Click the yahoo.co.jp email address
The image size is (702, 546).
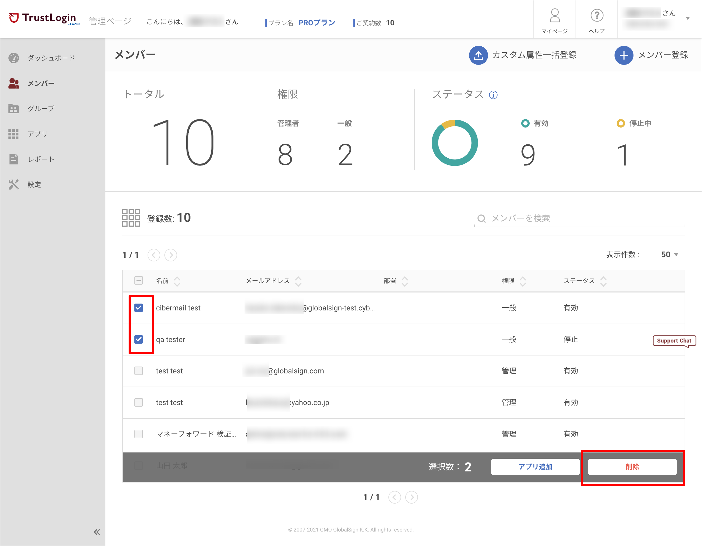point(310,402)
